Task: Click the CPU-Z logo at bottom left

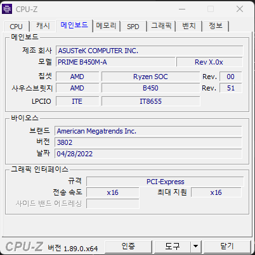Action: (x=24, y=247)
